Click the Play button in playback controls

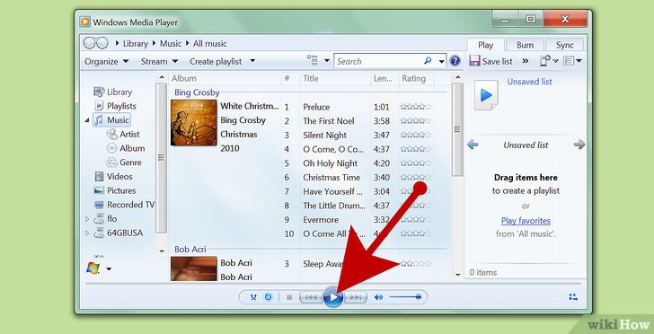[332, 297]
